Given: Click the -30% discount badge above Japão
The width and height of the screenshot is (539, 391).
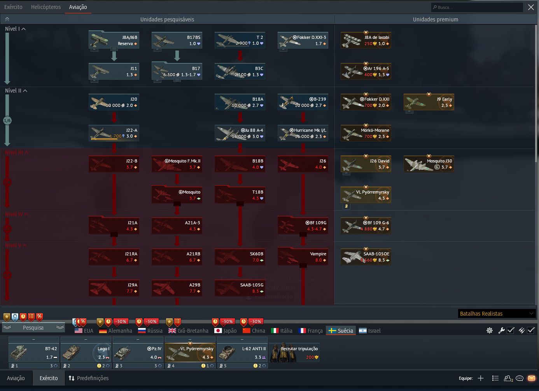Looking at the screenshot, I should [x=227, y=321].
